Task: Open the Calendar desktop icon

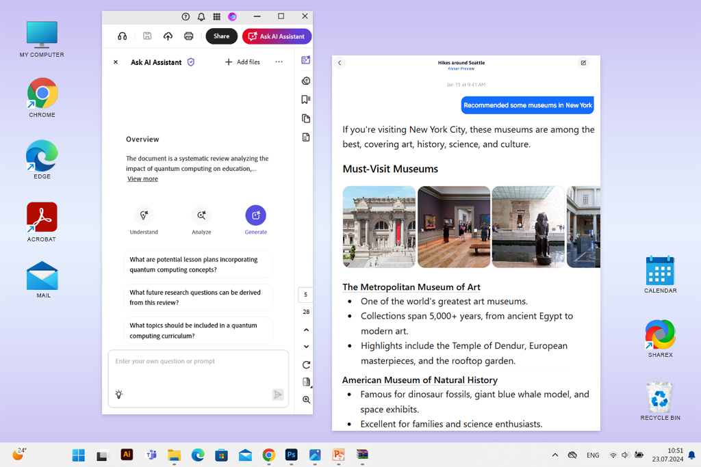Action: [661, 275]
